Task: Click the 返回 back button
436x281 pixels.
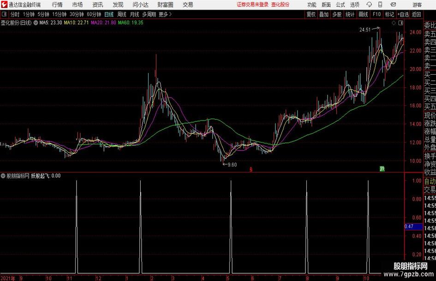Action: click(x=416, y=14)
